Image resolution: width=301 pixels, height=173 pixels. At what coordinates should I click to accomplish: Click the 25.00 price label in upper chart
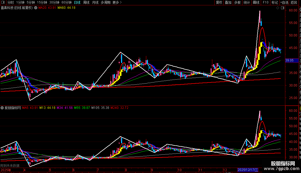tap(293, 98)
